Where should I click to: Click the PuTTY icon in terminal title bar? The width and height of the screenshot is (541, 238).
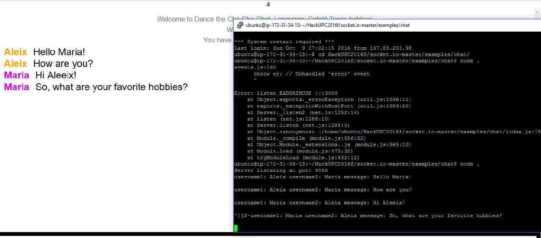[x=240, y=25]
